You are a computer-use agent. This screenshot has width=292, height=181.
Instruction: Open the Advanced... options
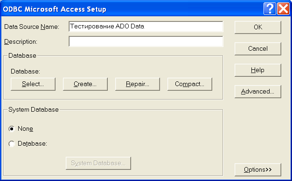pyautogui.click(x=258, y=91)
